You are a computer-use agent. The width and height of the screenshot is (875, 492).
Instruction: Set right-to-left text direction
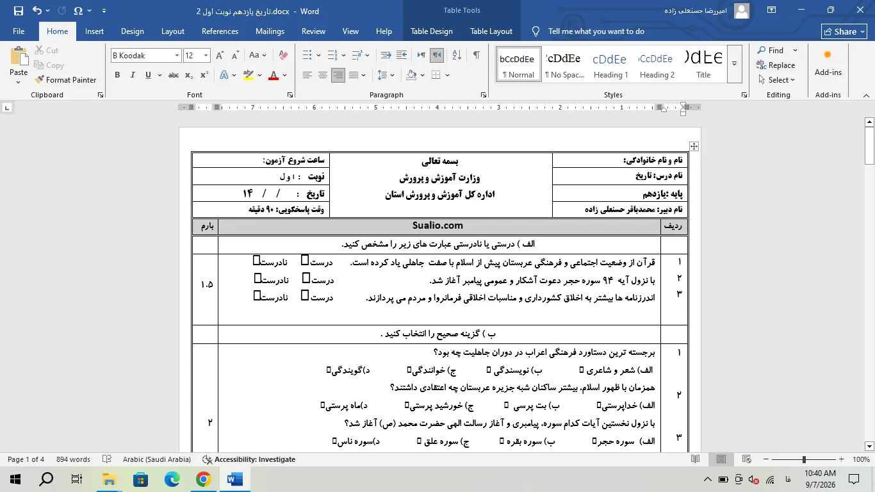437,56
